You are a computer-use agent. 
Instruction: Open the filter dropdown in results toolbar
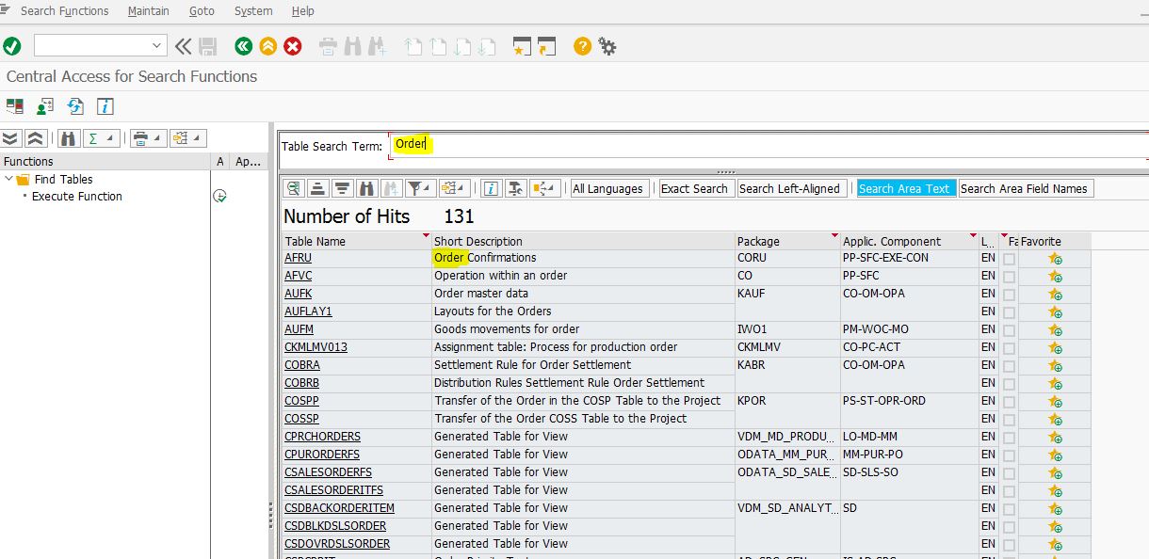point(419,188)
